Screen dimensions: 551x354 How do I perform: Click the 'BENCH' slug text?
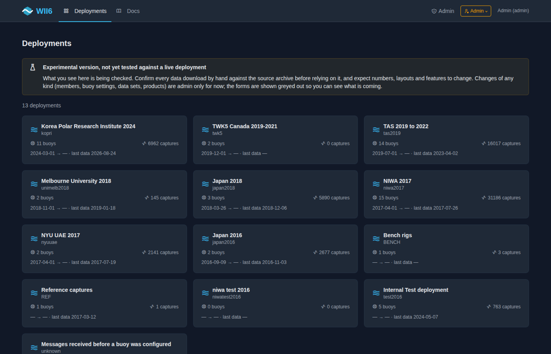(392, 242)
